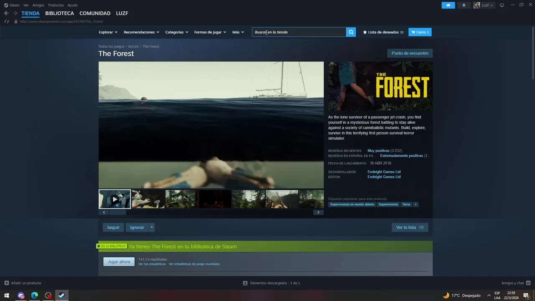
Task: Click publisher Endnight Games Ltd link
Action: [384, 177]
